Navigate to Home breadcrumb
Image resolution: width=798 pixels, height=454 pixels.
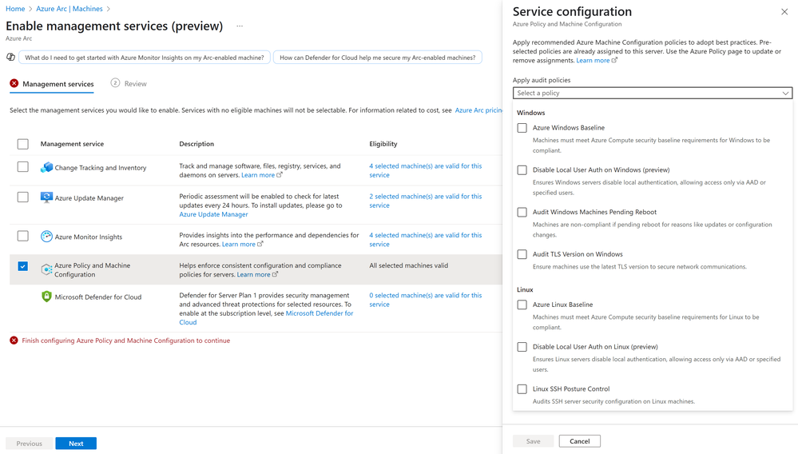(15, 9)
